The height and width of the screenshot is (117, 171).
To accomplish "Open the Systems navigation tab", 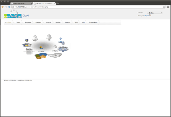I will click(38, 23).
